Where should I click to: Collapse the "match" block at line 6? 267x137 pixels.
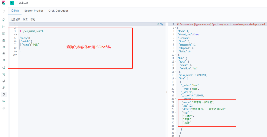[17, 41]
